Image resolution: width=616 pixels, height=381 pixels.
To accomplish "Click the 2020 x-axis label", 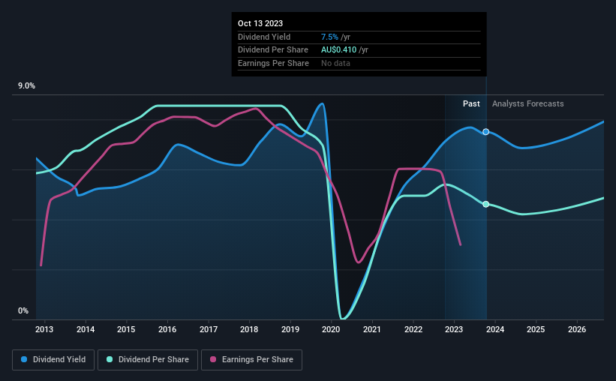I will point(331,329).
